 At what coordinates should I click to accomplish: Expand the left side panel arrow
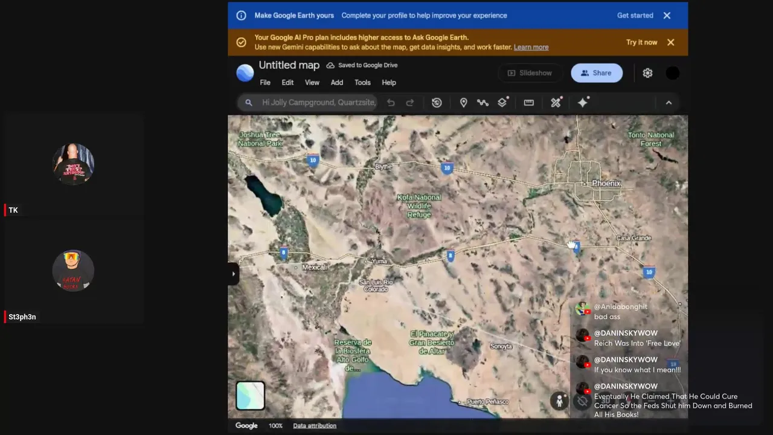(233, 274)
